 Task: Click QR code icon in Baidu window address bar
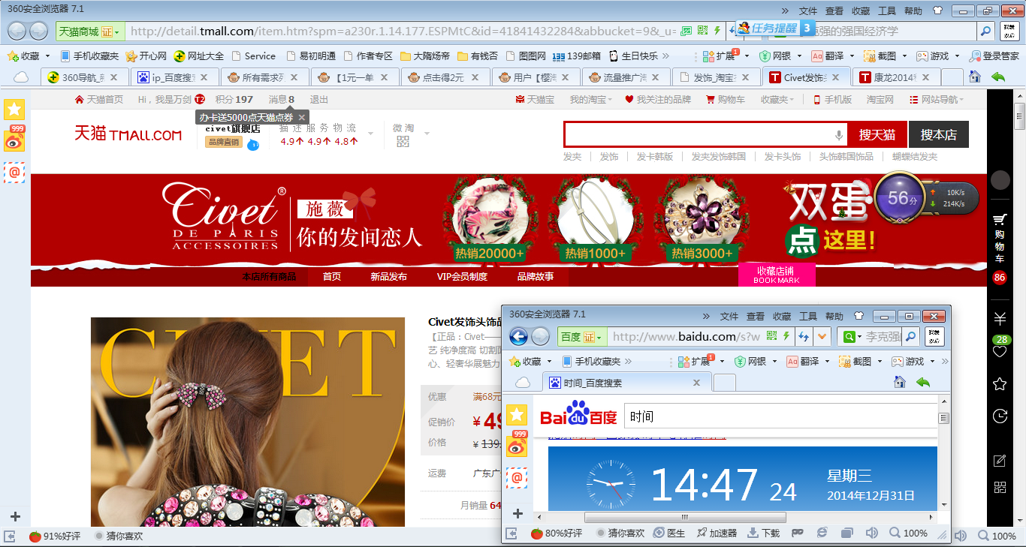click(x=771, y=336)
